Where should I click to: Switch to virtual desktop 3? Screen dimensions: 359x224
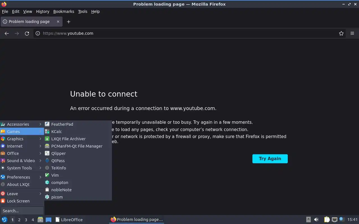26,220
